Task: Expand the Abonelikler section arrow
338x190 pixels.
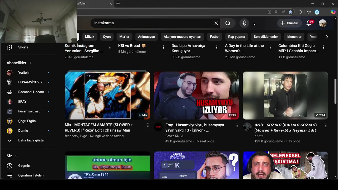Action: (x=30, y=63)
